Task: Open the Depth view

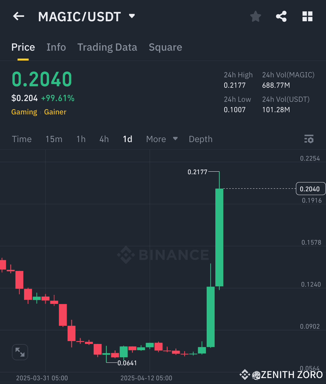Action: click(200, 139)
